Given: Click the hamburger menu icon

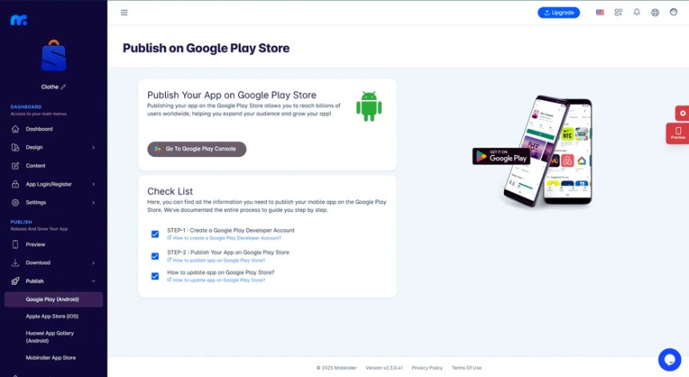Looking at the screenshot, I should coord(124,12).
